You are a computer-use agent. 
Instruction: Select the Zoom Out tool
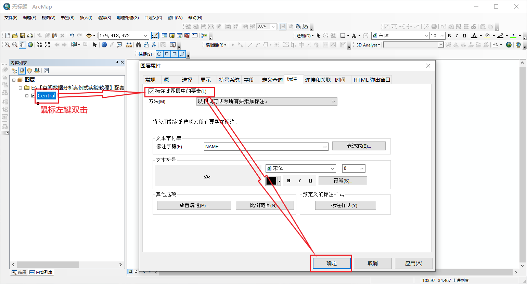pyautogui.click(x=15, y=45)
